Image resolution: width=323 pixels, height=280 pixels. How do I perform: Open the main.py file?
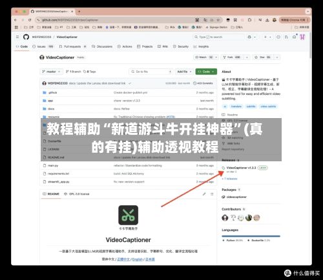point(53,166)
